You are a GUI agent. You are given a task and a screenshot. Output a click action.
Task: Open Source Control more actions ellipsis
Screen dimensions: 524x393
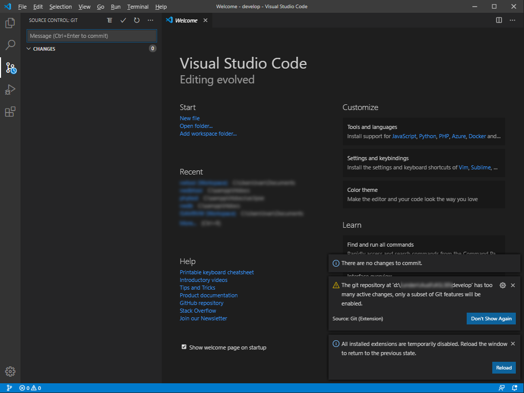pos(150,20)
